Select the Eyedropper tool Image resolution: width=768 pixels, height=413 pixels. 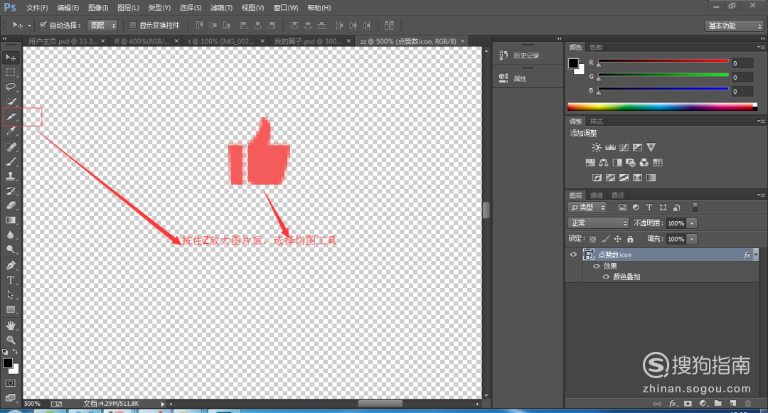[11, 132]
